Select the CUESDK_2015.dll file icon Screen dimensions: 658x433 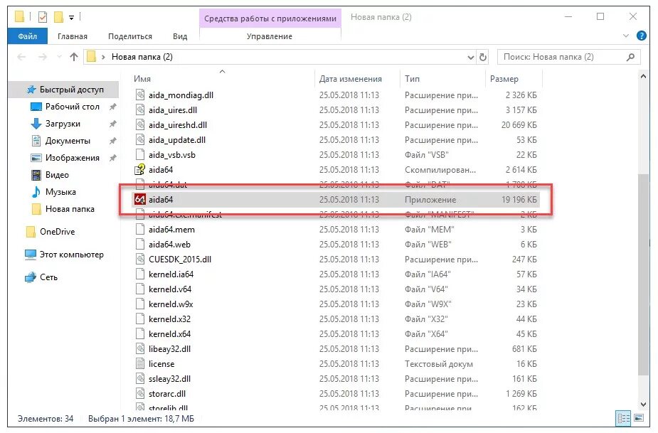[x=139, y=260]
